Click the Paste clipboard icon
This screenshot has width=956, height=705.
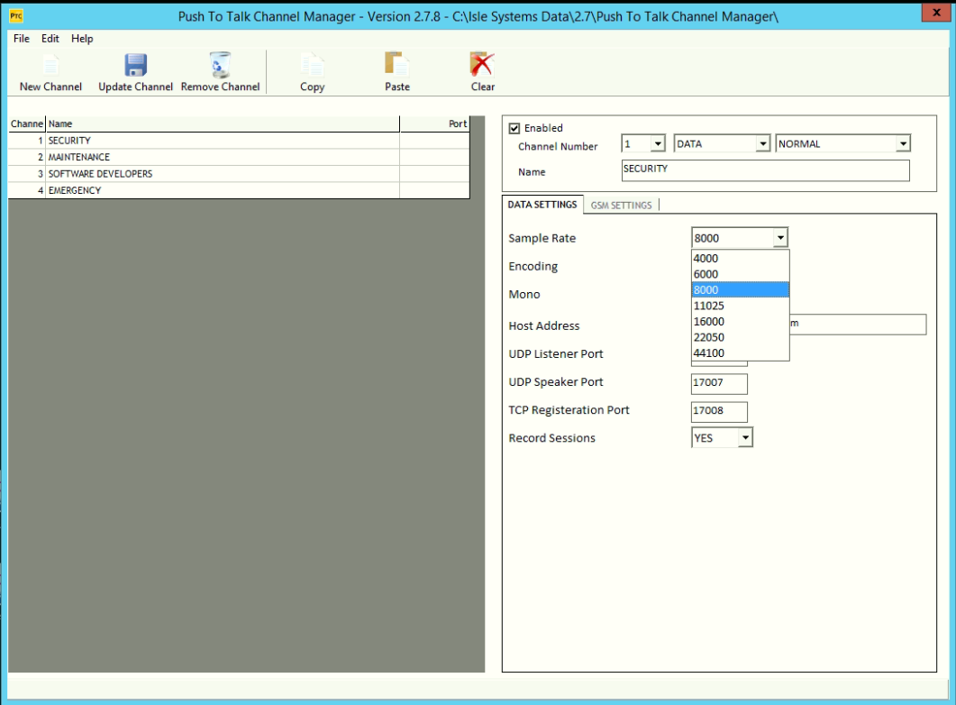397,65
